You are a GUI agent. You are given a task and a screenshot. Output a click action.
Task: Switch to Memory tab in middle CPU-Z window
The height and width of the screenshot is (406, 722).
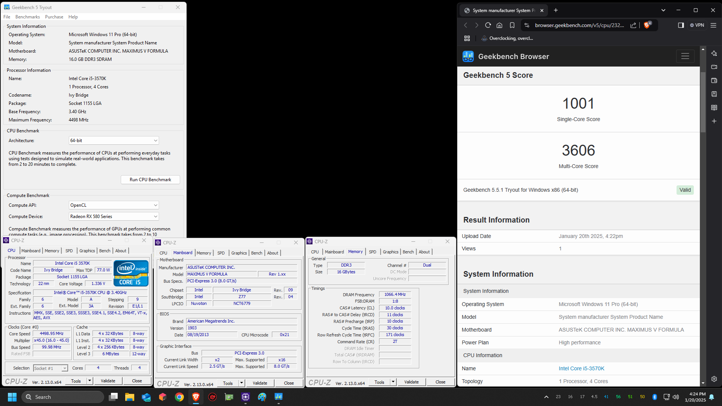pyautogui.click(x=204, y=253)
